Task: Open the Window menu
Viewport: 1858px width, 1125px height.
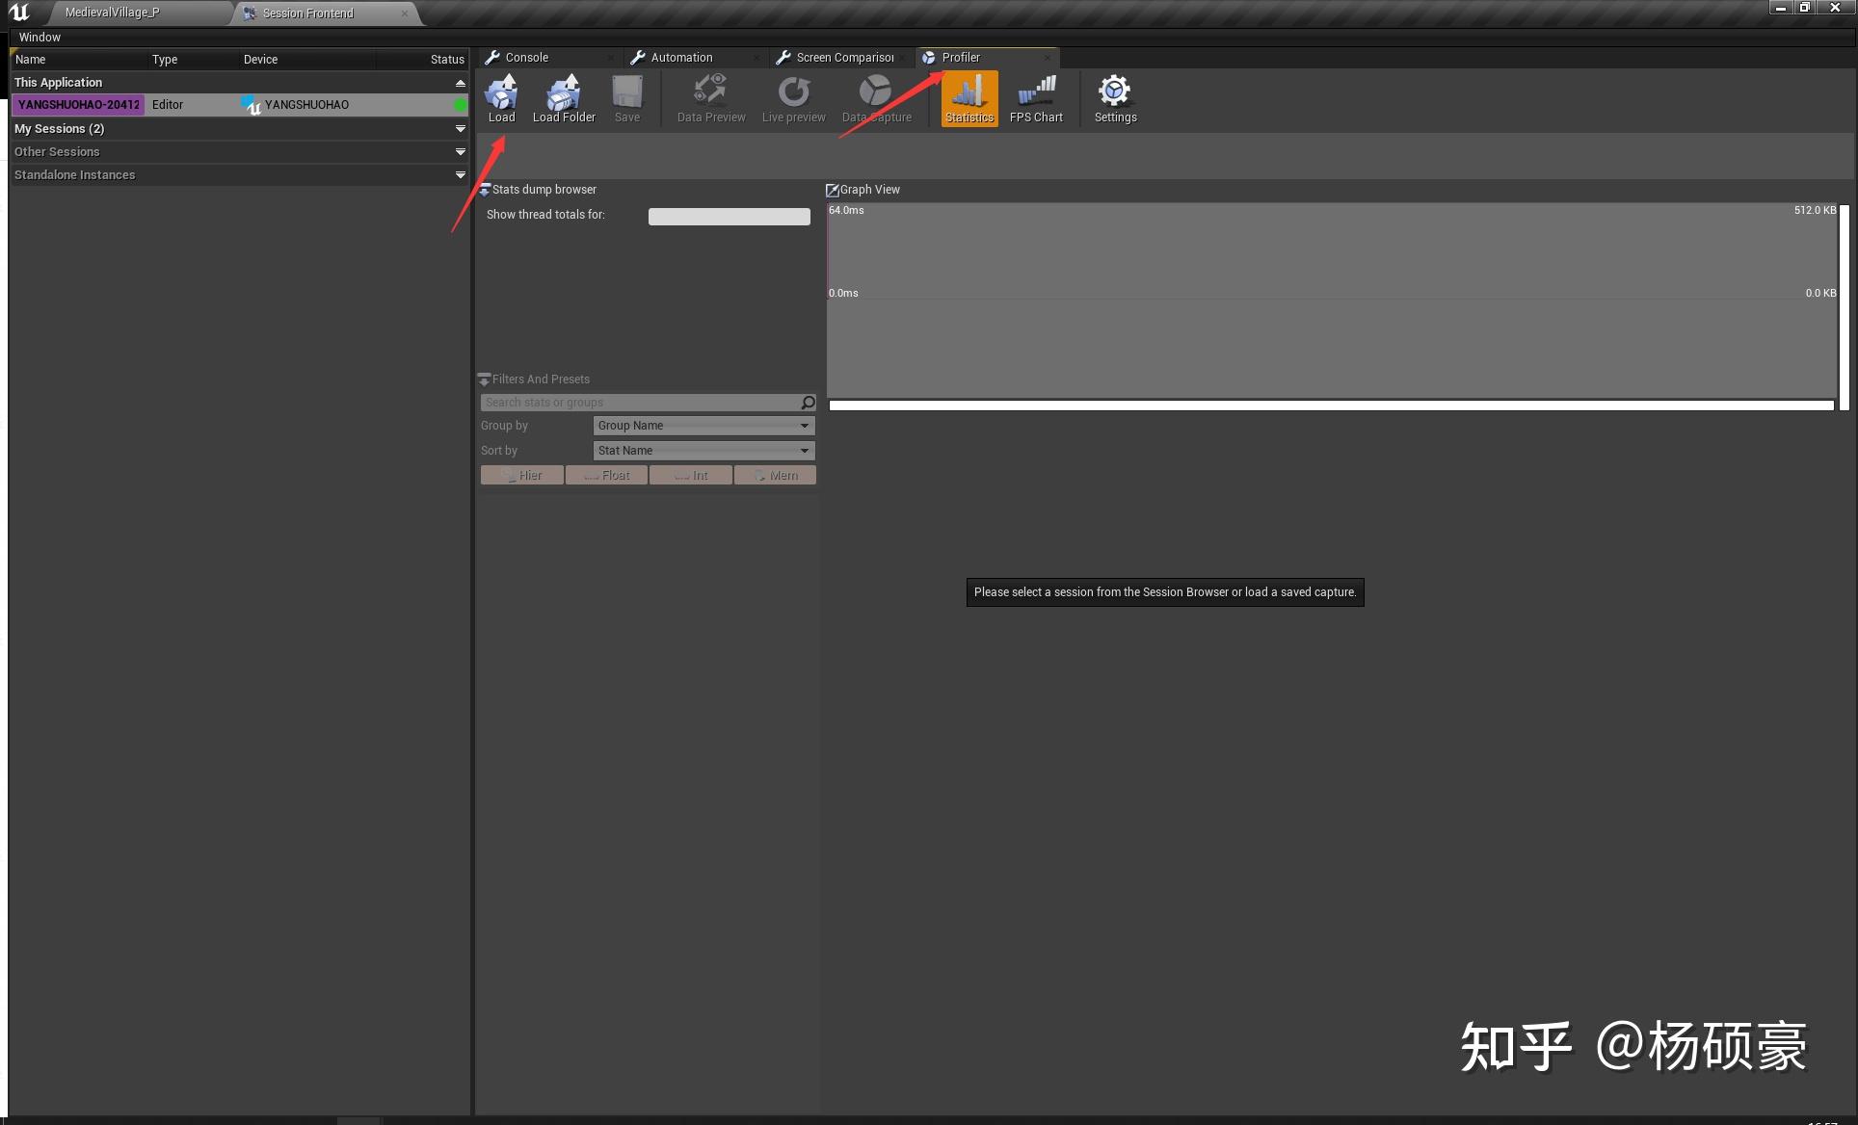Action: 40,38
